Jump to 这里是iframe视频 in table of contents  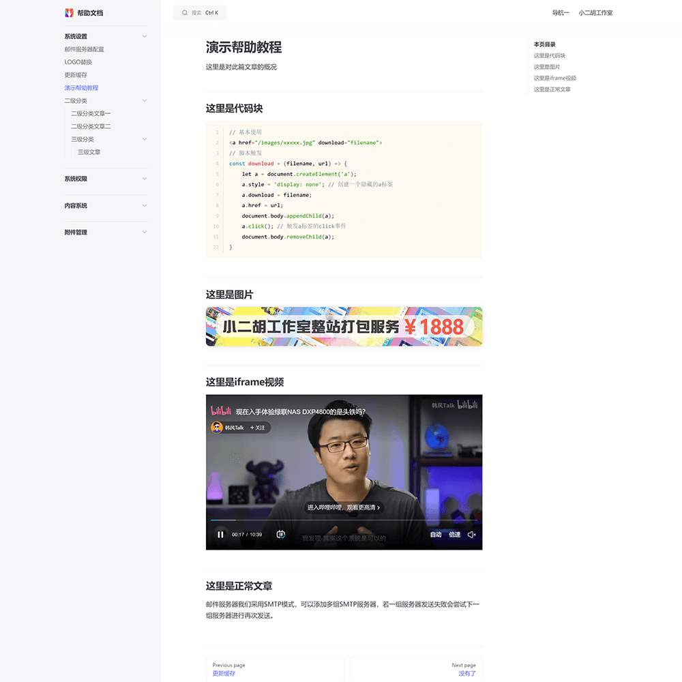coord(555,78)
